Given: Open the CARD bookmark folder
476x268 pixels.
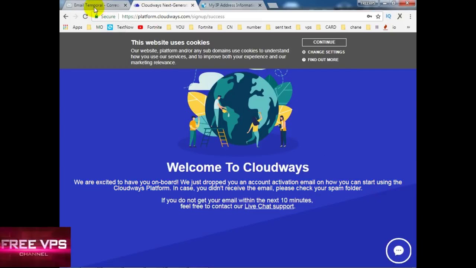Looking at the screenshot, I should pyautogui.click(x=326, y=27).
